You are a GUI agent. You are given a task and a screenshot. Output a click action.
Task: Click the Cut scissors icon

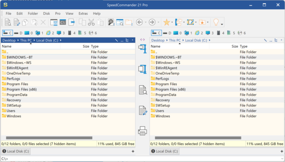[x=91, y=22]
